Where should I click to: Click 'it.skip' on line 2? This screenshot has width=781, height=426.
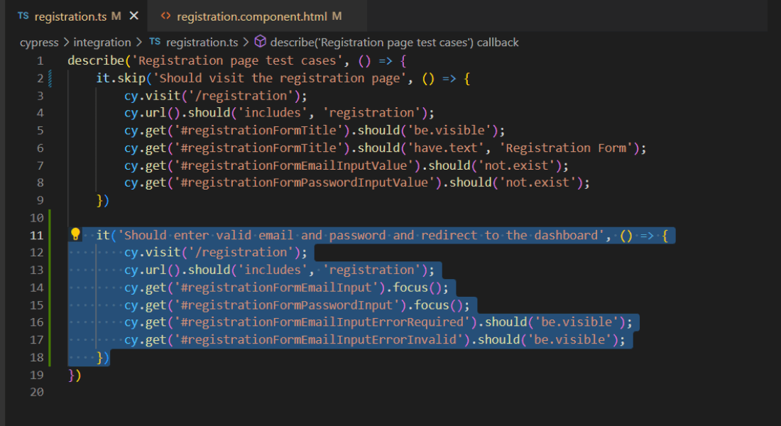point(121,78)
